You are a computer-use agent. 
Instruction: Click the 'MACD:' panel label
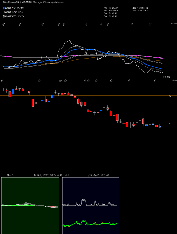point(11,175)
